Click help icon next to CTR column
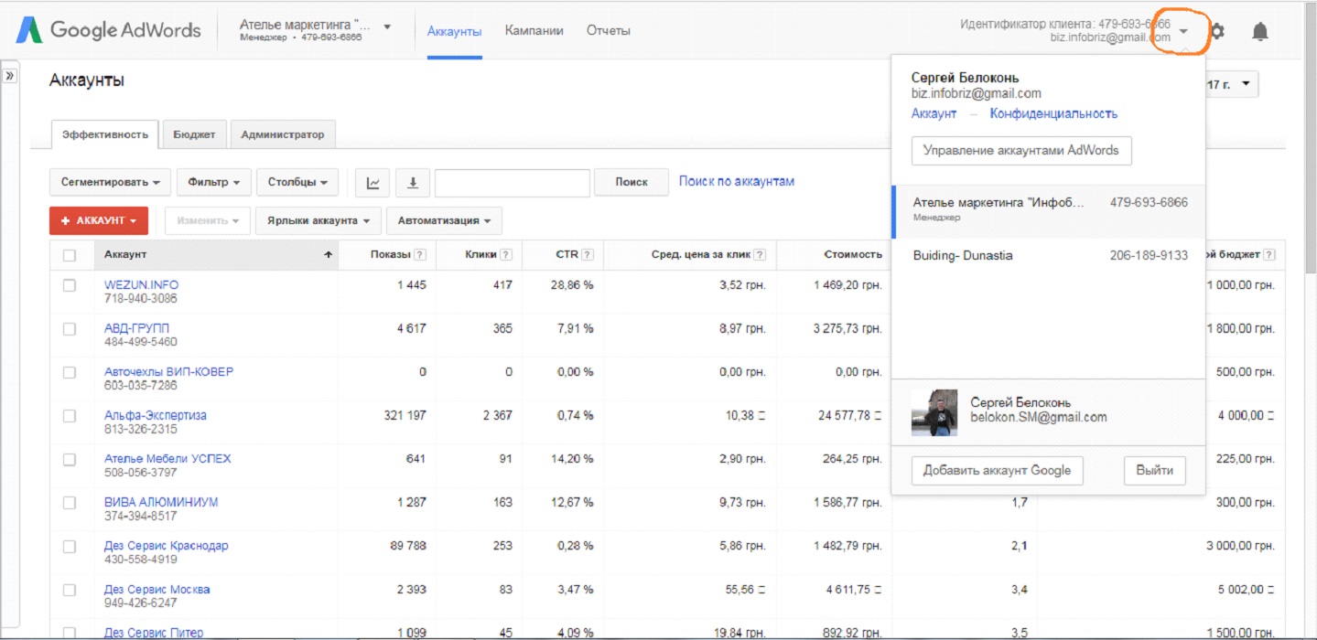 [588, 255]
